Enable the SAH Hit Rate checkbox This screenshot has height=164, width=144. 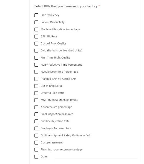[36, 37]
